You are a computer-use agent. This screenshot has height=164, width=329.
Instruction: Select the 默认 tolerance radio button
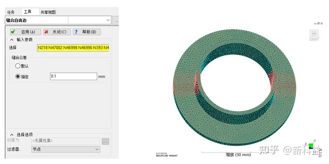click(x=18, y=66)
